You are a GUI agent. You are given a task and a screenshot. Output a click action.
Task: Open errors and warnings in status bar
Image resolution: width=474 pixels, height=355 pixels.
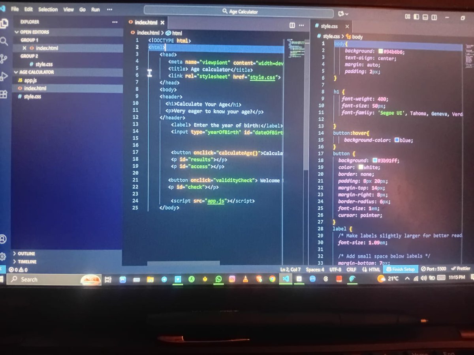tap(18, 270)
